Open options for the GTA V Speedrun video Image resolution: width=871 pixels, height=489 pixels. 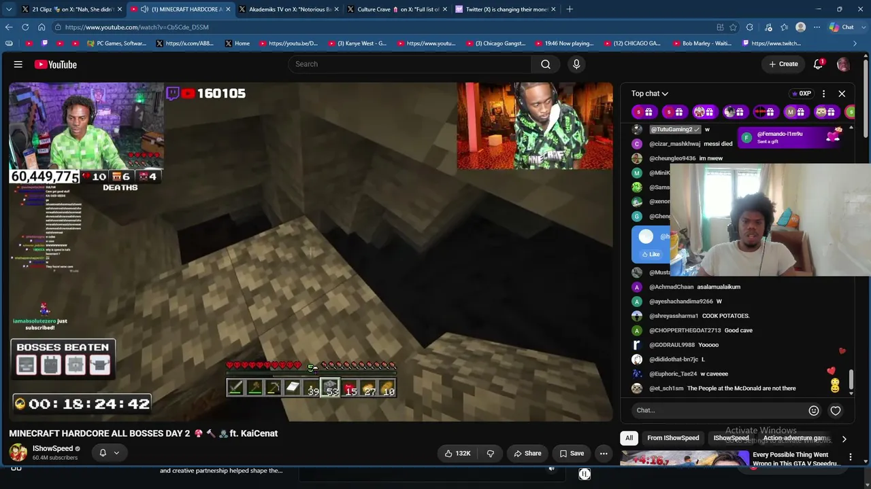click(850, 457)
